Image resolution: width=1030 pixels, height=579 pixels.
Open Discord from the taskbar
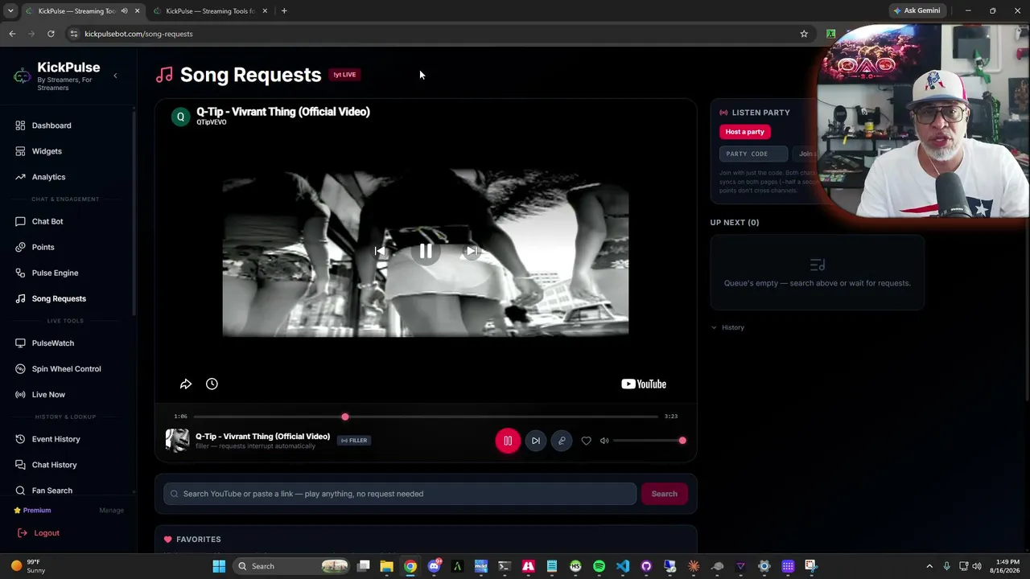(x=435, y=566)
